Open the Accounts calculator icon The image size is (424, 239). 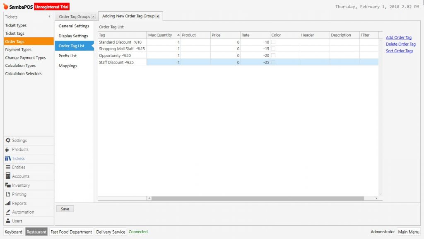[8, 176]
